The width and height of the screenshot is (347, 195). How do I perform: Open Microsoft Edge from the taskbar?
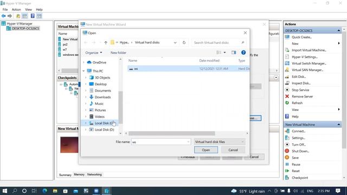pos(44,191)
